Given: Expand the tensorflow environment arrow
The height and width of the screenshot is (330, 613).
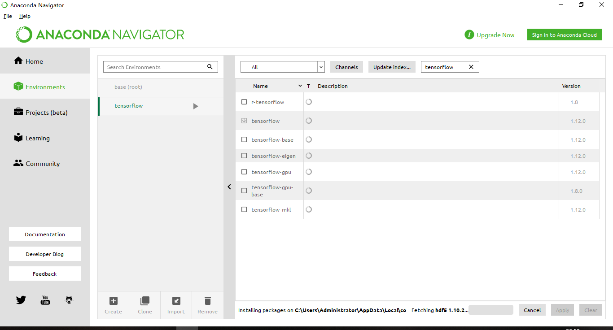Looking at the screenshot, I should pos(195,106).
